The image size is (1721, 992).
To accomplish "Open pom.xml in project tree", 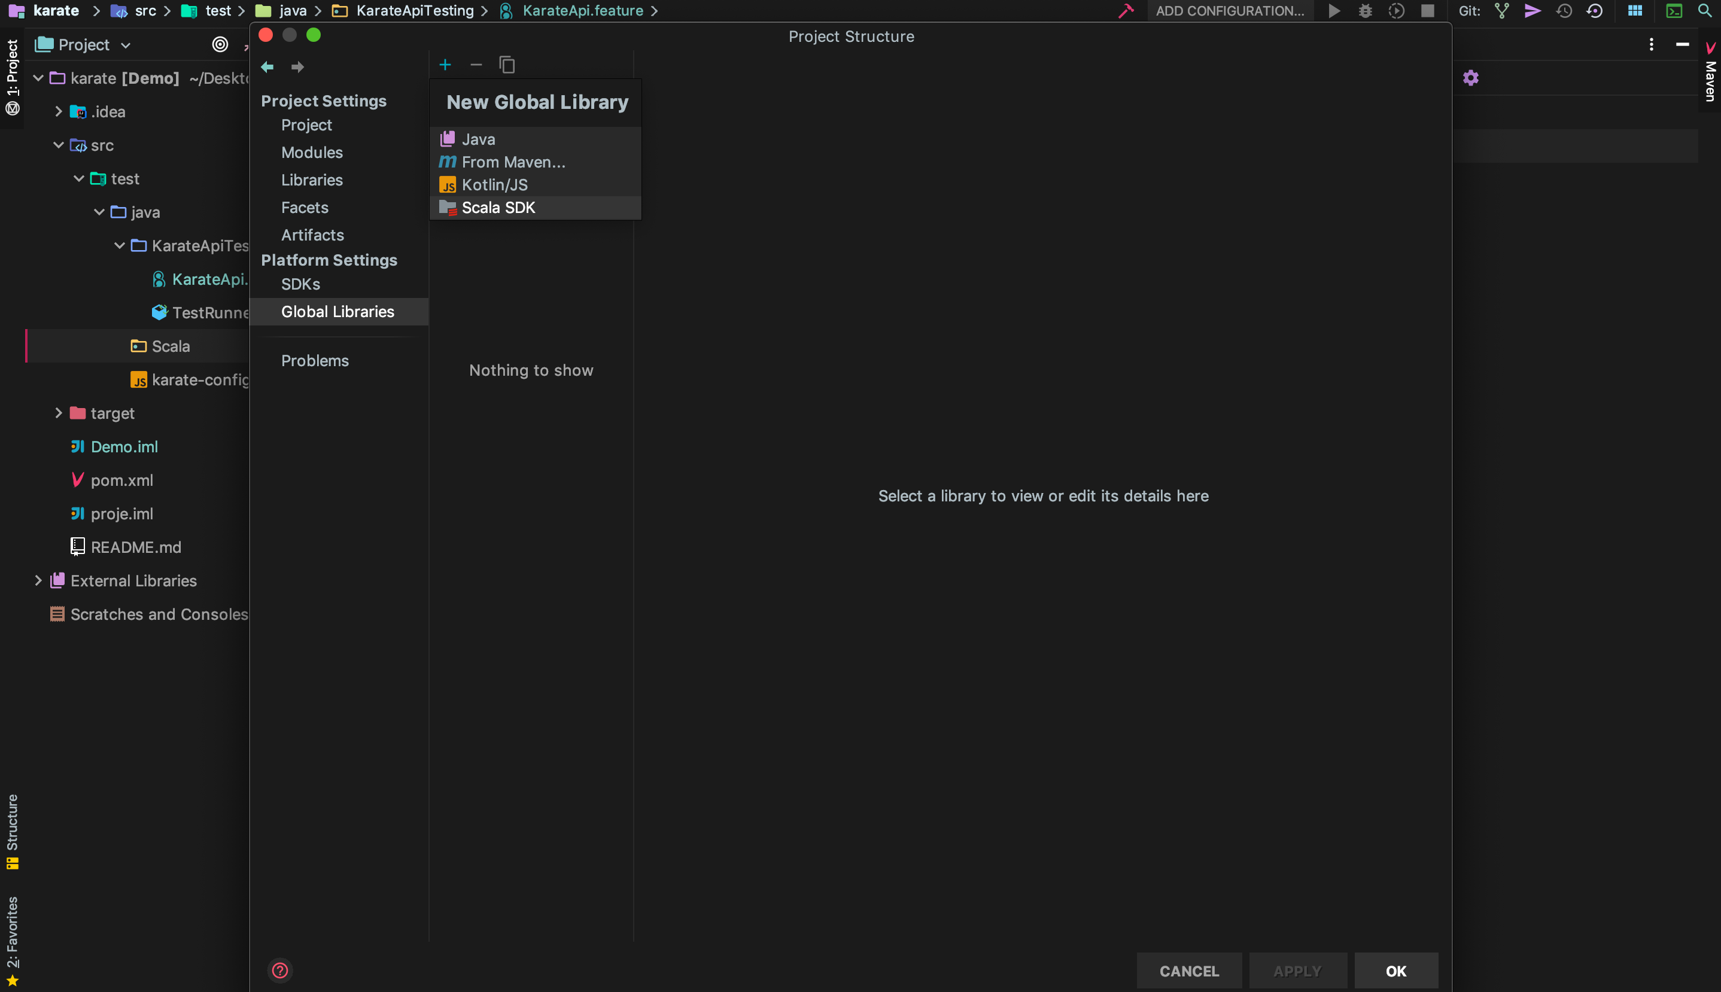I will tap(121, 480).
